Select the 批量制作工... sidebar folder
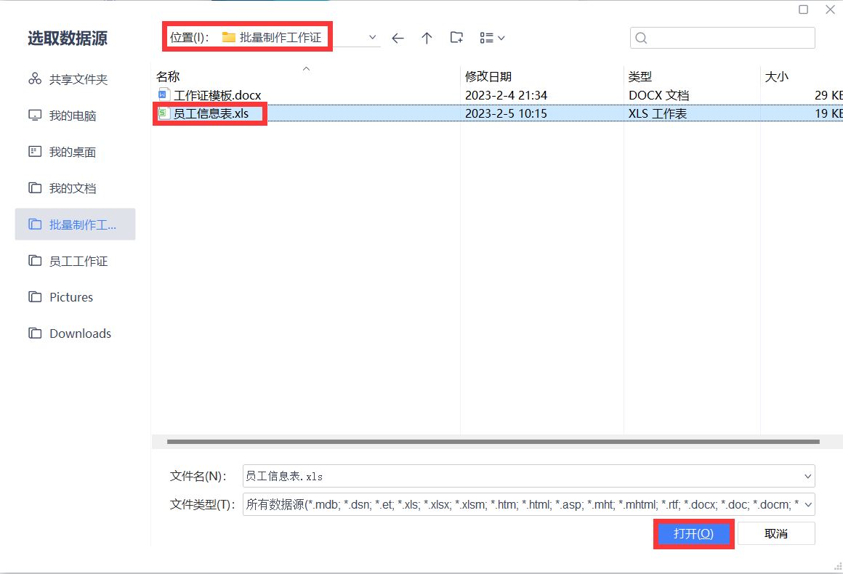 pos(76,224)
